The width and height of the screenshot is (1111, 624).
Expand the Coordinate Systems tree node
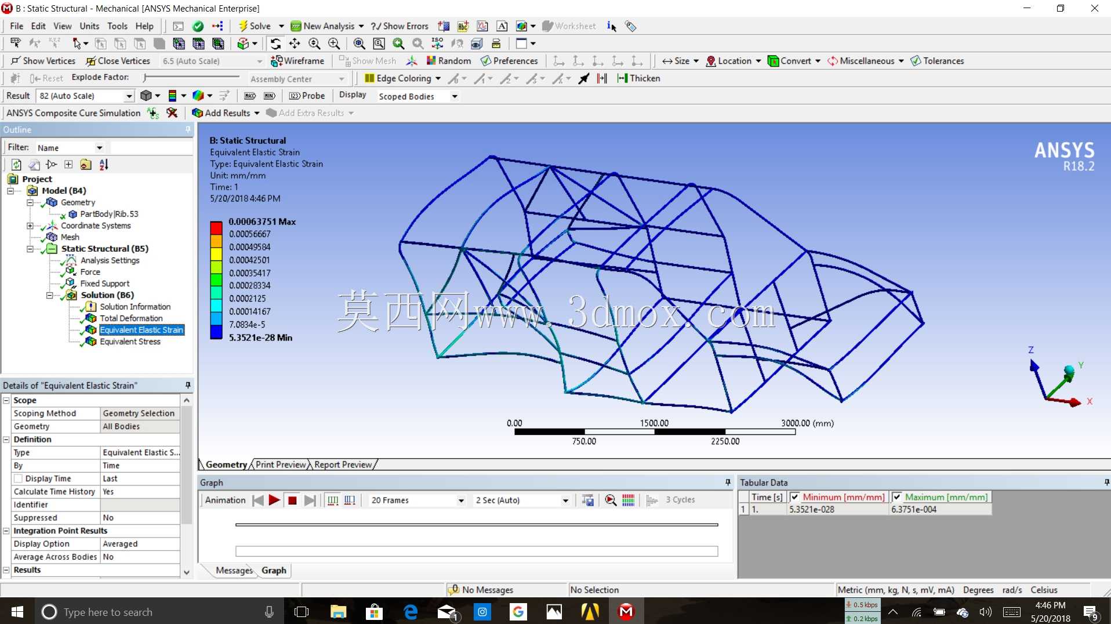point(30,226)
